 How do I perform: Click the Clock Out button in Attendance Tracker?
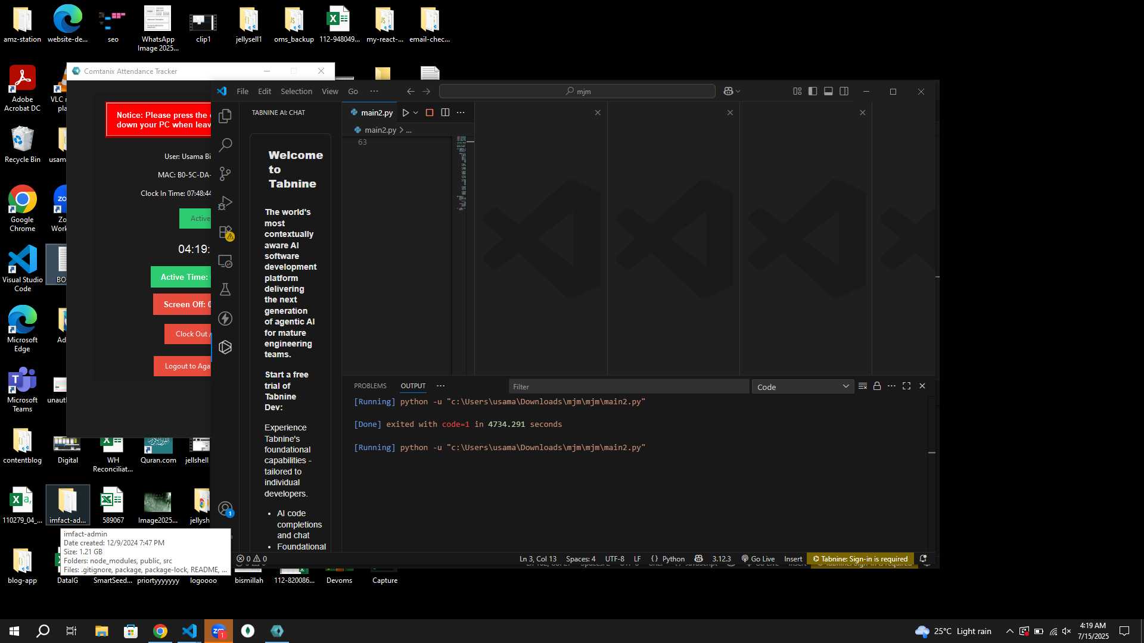click(x=188, y=333)
